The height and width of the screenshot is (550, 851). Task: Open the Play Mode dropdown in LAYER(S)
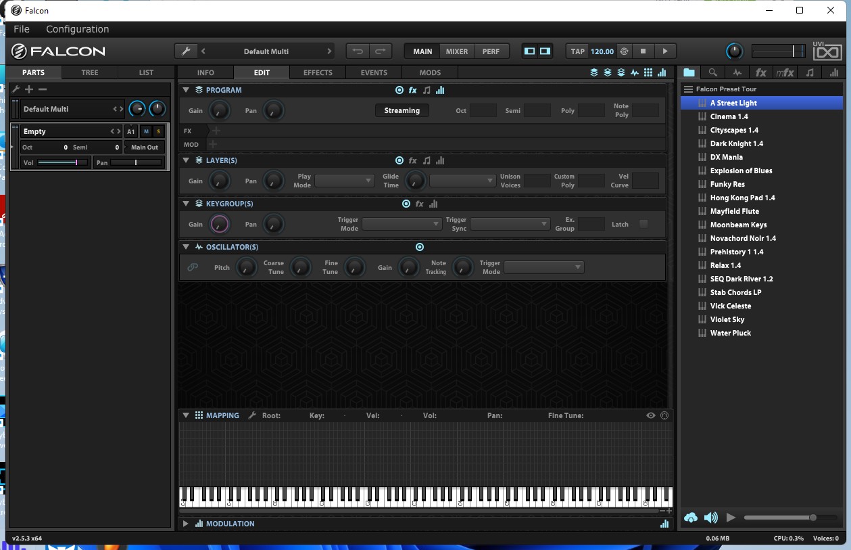pos(345,181)
